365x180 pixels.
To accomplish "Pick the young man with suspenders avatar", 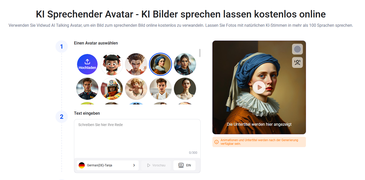I will pos(161,89).
